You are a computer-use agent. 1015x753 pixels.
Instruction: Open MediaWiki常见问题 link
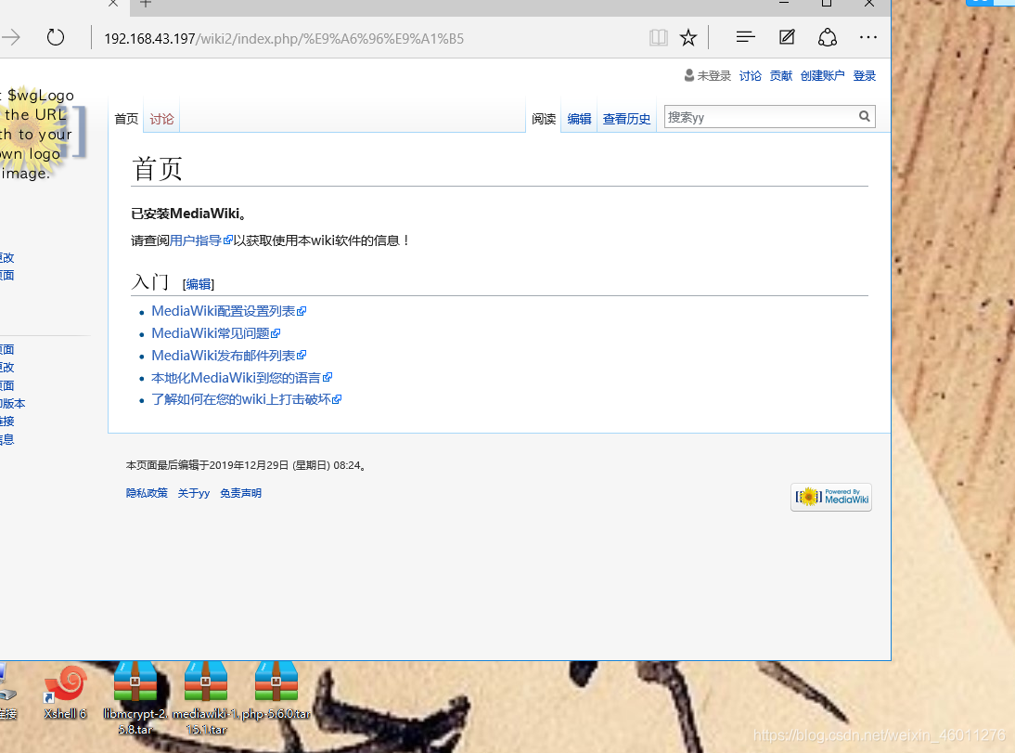[x=215, y=333]
